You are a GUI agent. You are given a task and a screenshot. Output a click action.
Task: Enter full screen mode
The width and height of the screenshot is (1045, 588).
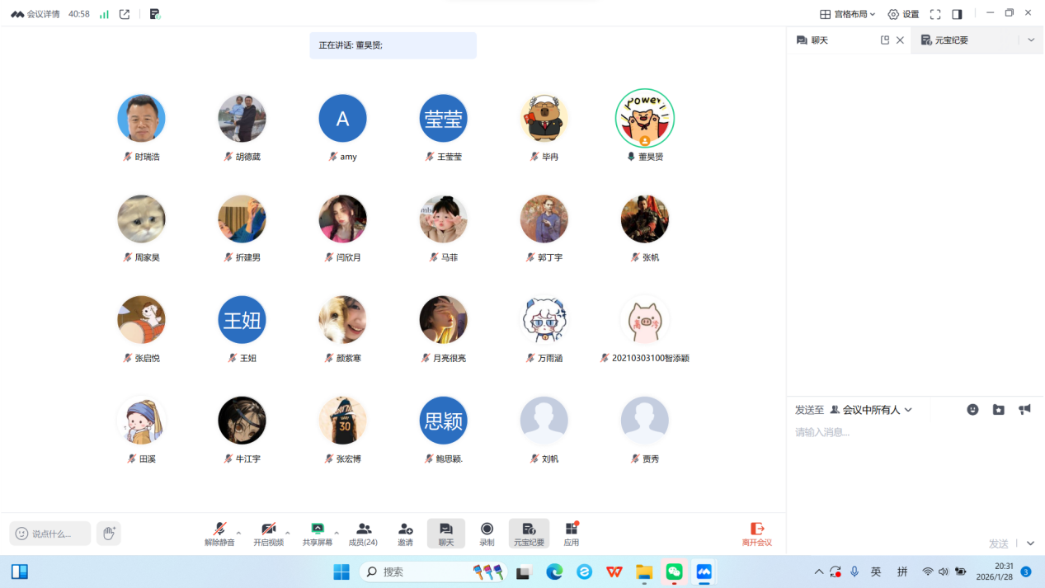(x=935, y=14)
